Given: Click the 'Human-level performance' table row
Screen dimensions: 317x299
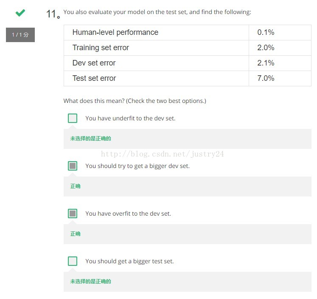Looking at the screenshot, I should pyautogui.click(x=188, y=32).
